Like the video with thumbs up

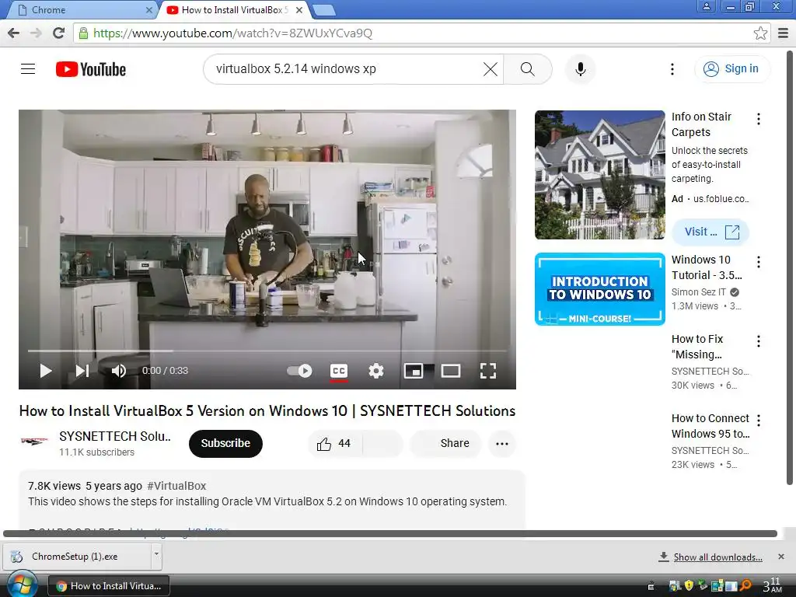click(334, 444)
